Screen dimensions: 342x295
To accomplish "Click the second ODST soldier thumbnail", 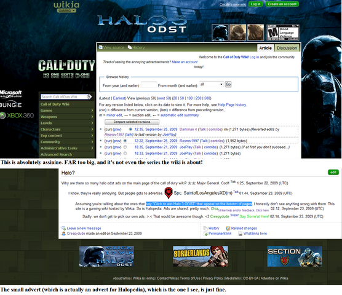I will coord(238,33).
